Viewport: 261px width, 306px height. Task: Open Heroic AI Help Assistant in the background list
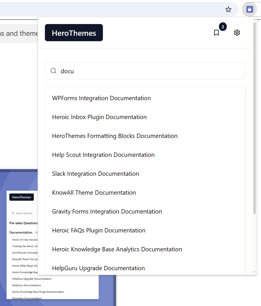(x=25, y=240)
